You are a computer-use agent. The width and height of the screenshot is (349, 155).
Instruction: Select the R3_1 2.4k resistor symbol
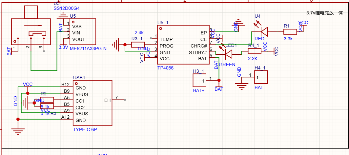(x=138, y=45)
